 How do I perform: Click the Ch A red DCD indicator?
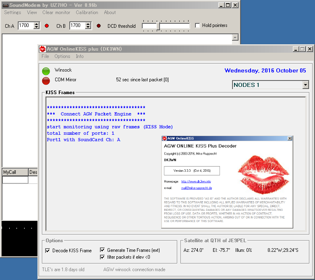[x=47, y=26]
